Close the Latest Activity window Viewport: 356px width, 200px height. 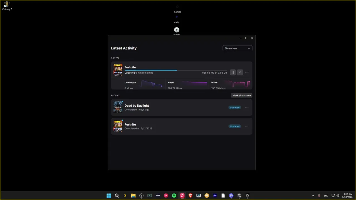click(252, 38)
